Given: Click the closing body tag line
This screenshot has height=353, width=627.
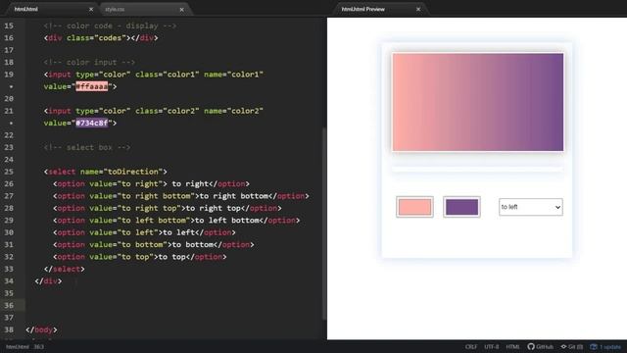Looking at the screenshot, I should click(41, 329).
